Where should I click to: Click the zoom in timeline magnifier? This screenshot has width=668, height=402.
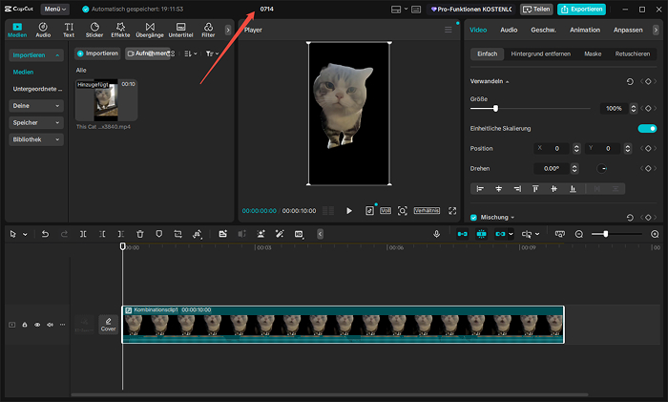655,234
